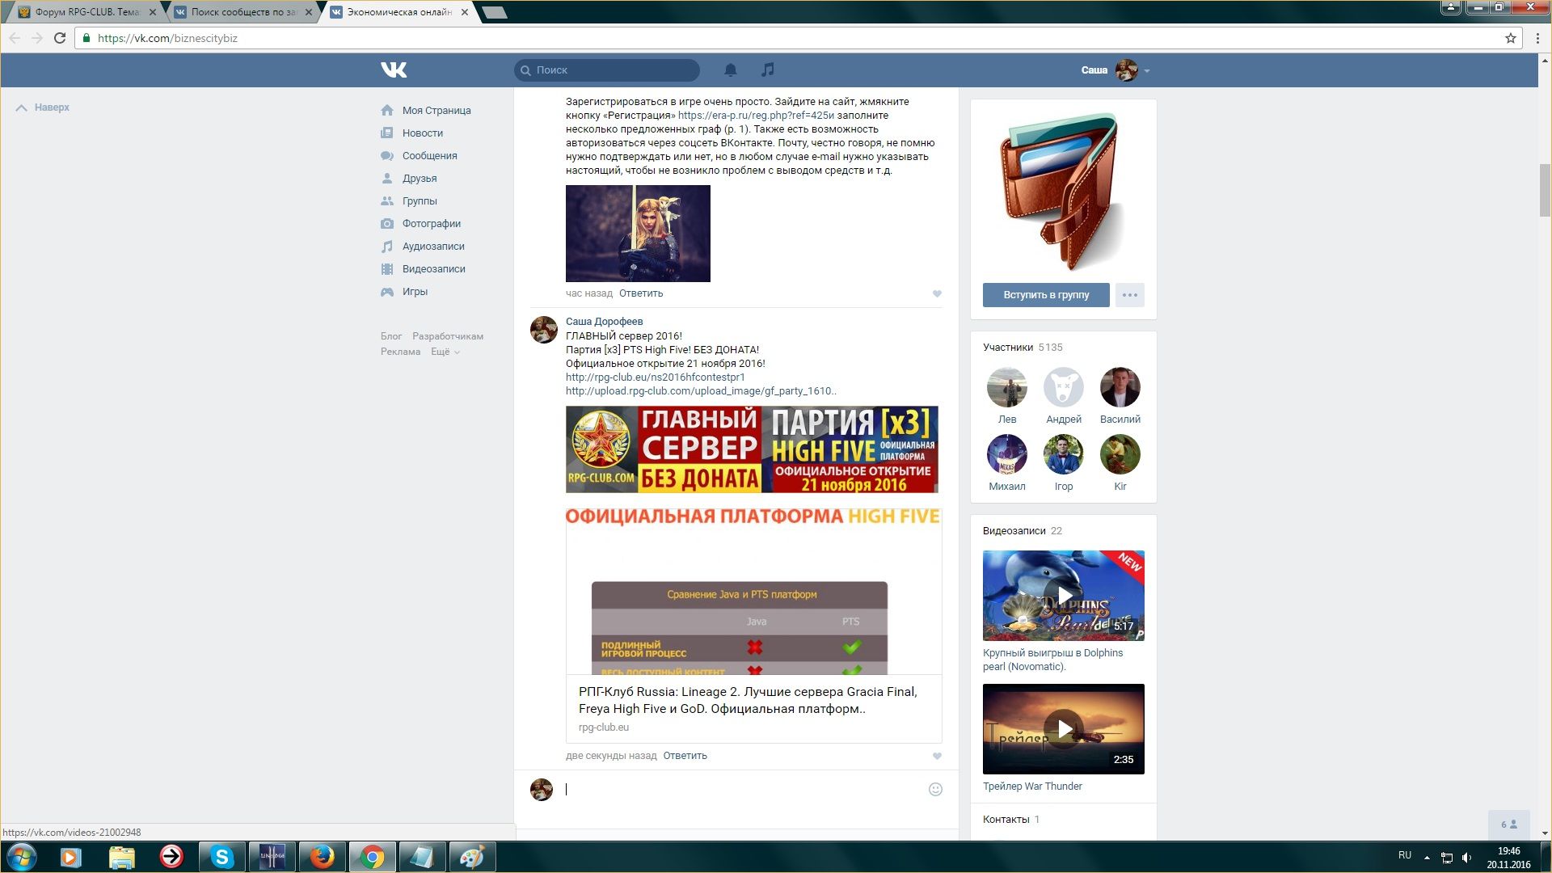Click the Видеозаписи film icon in sidebar
Image resolution: width=1552 pixels, height=873 pixels.
click(x=387, y=269)
